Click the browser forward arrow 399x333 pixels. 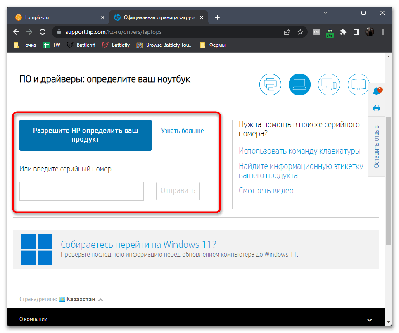pyautogui.click(x=29, y=32)
